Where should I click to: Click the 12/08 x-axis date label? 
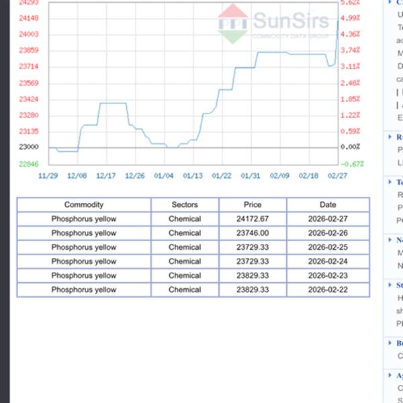coord(77,176)
